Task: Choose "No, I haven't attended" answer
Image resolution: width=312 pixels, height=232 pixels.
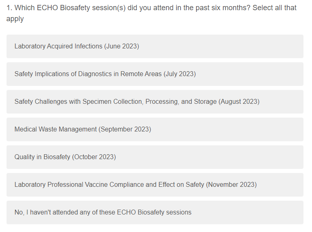Action: pos(155,212)
